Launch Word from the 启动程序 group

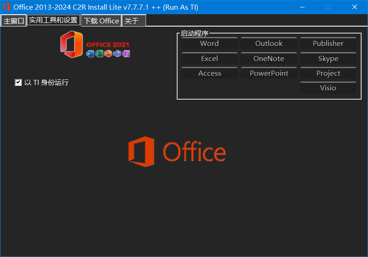(209, 44)
